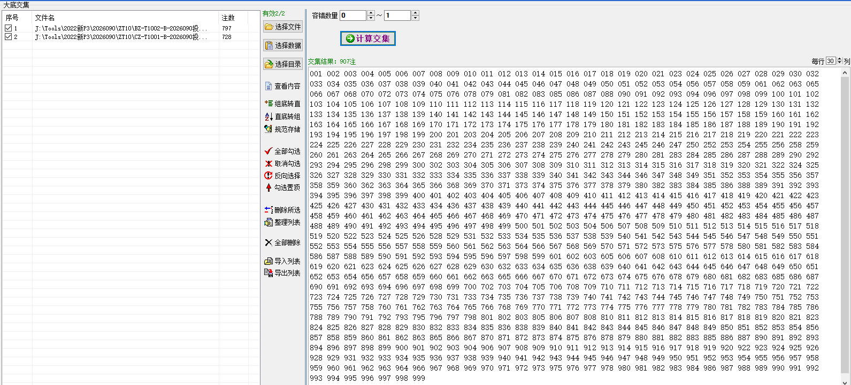Click 规范存储 to save normalized

coord(283,129)
